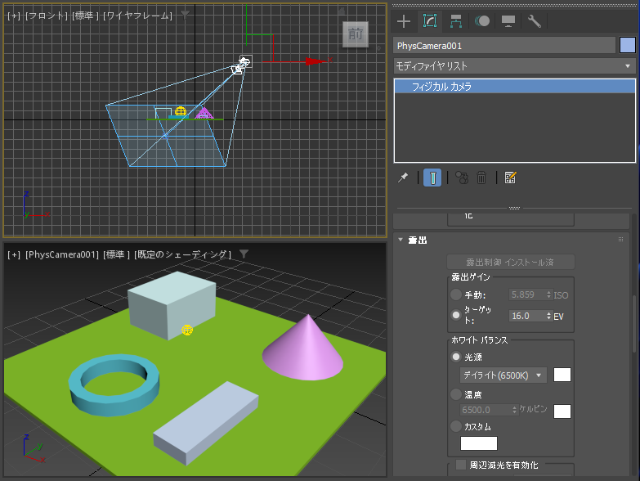Select the yellow light gizmo in camera view

pos(187,330)
